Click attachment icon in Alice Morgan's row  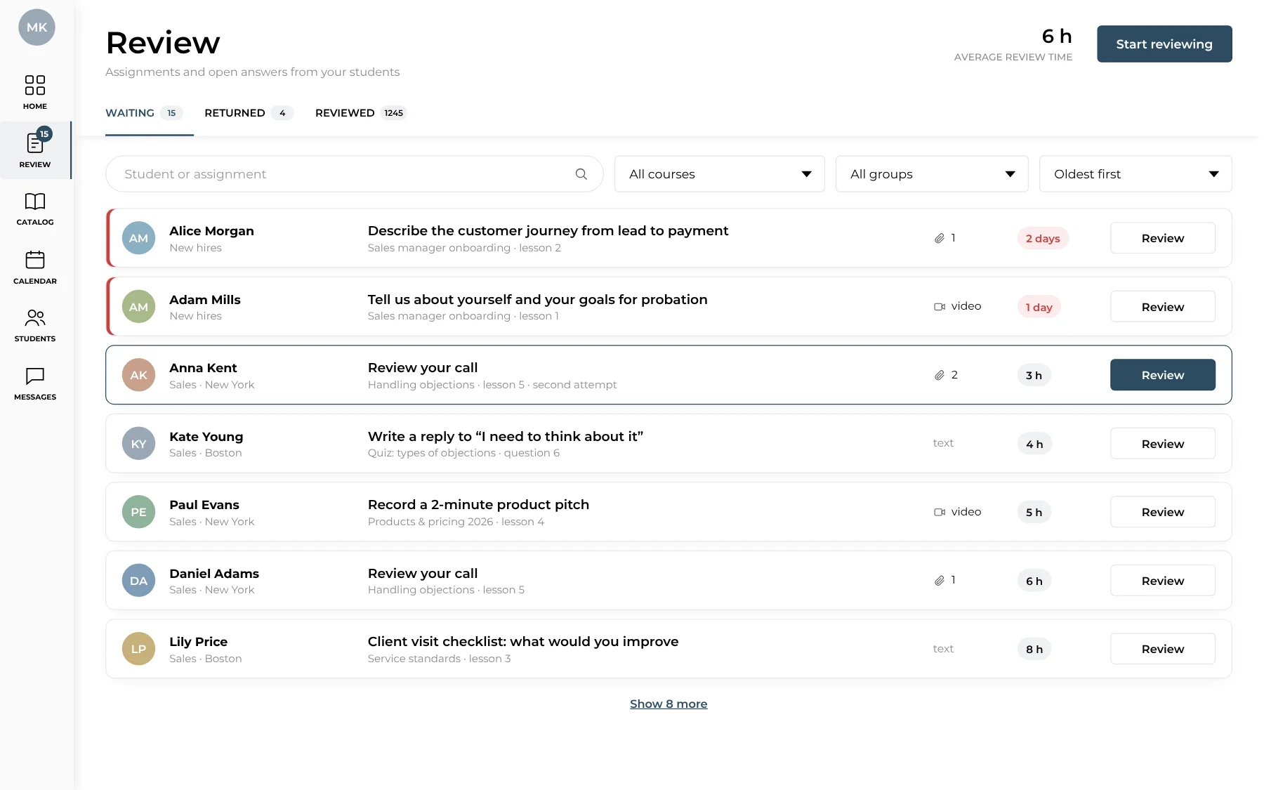point(940,238)
